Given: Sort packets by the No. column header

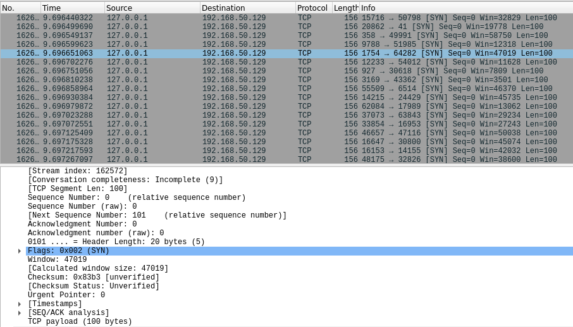Looking at the screenshot, I should tap(20, 8).
